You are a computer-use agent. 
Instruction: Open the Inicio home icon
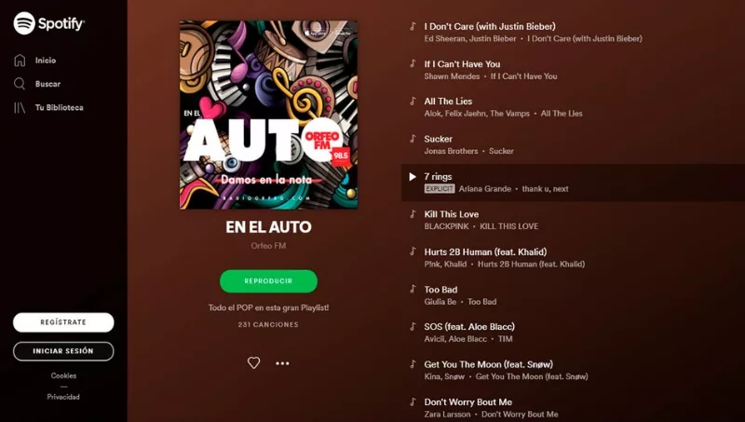(20, 61)
